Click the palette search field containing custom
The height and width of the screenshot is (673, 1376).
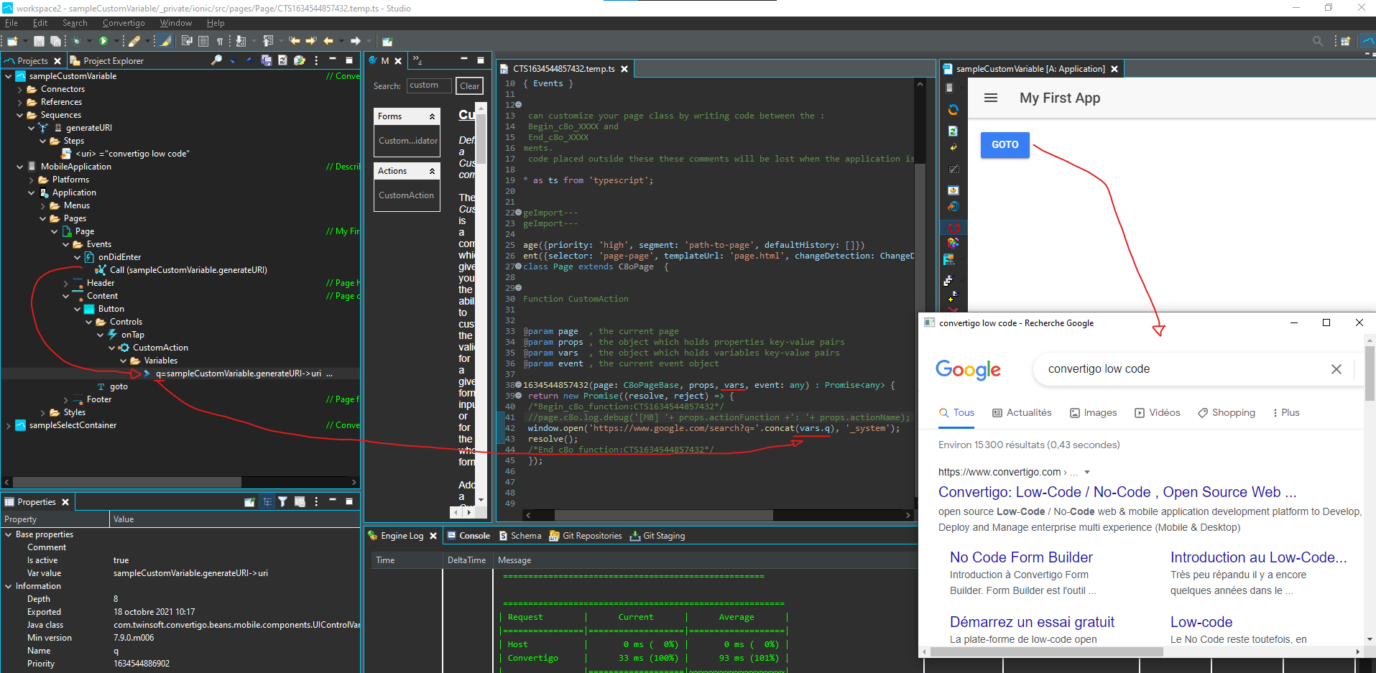pos(428,85)
